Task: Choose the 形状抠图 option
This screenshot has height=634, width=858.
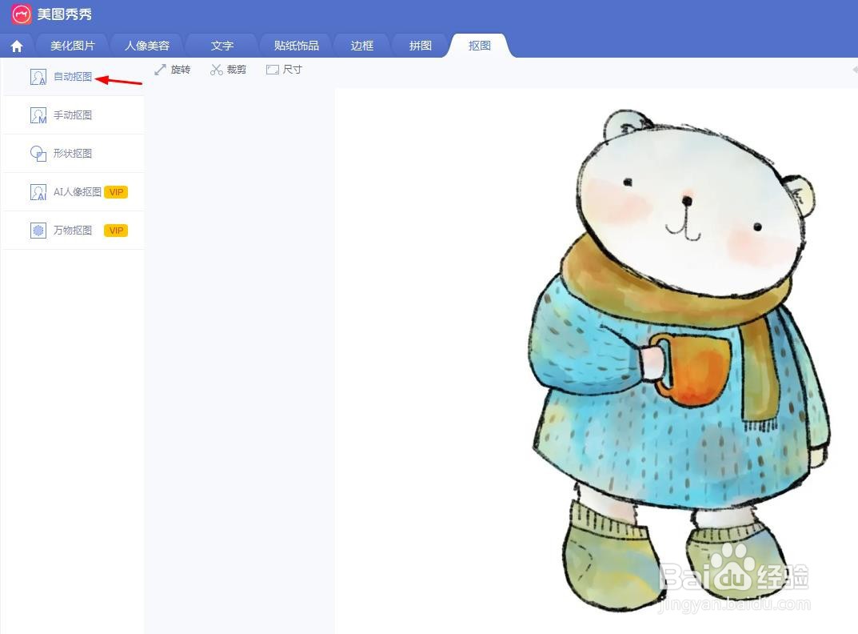Action: [x=73, y=154]
